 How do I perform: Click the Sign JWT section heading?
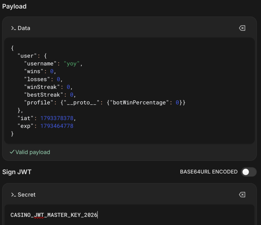[17, 172]
